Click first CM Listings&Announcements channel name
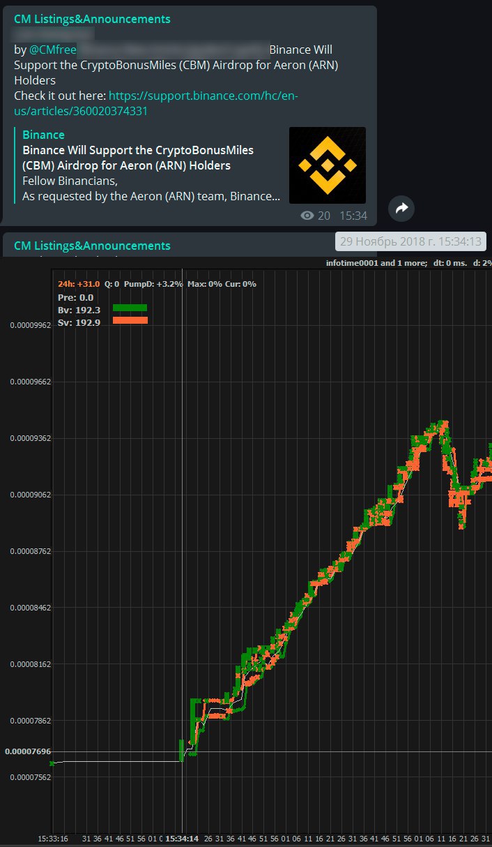 click(x=92, y=19)
